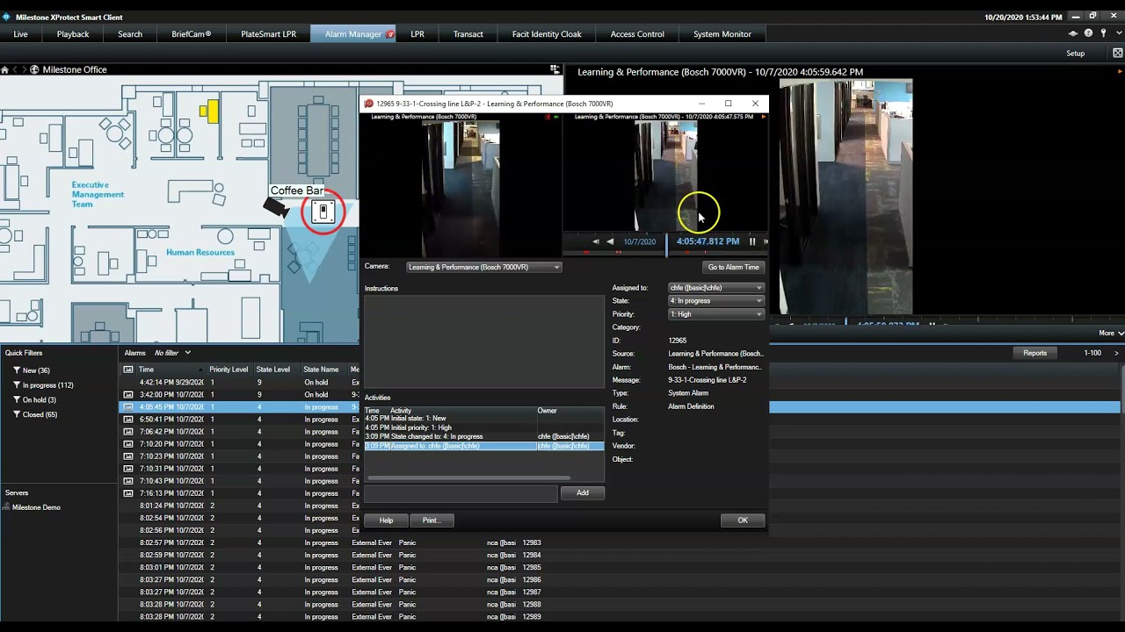Click the Go to Alarm Time button
The width and height of the screenshot is (1125, 632).
pos(734,267)
